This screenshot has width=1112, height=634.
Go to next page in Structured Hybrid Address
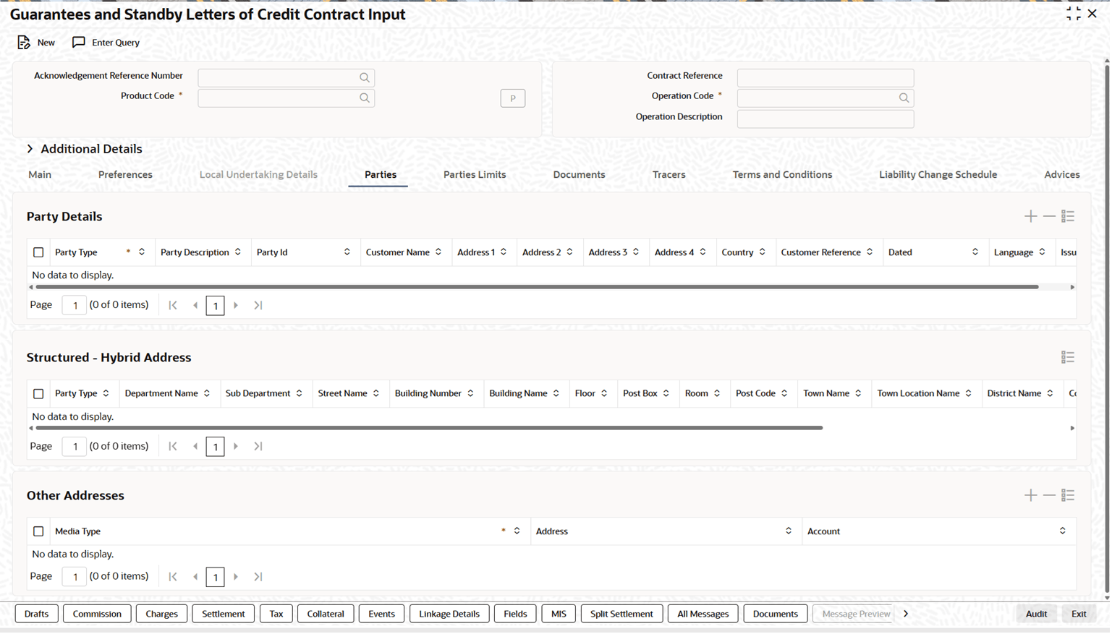236,446
